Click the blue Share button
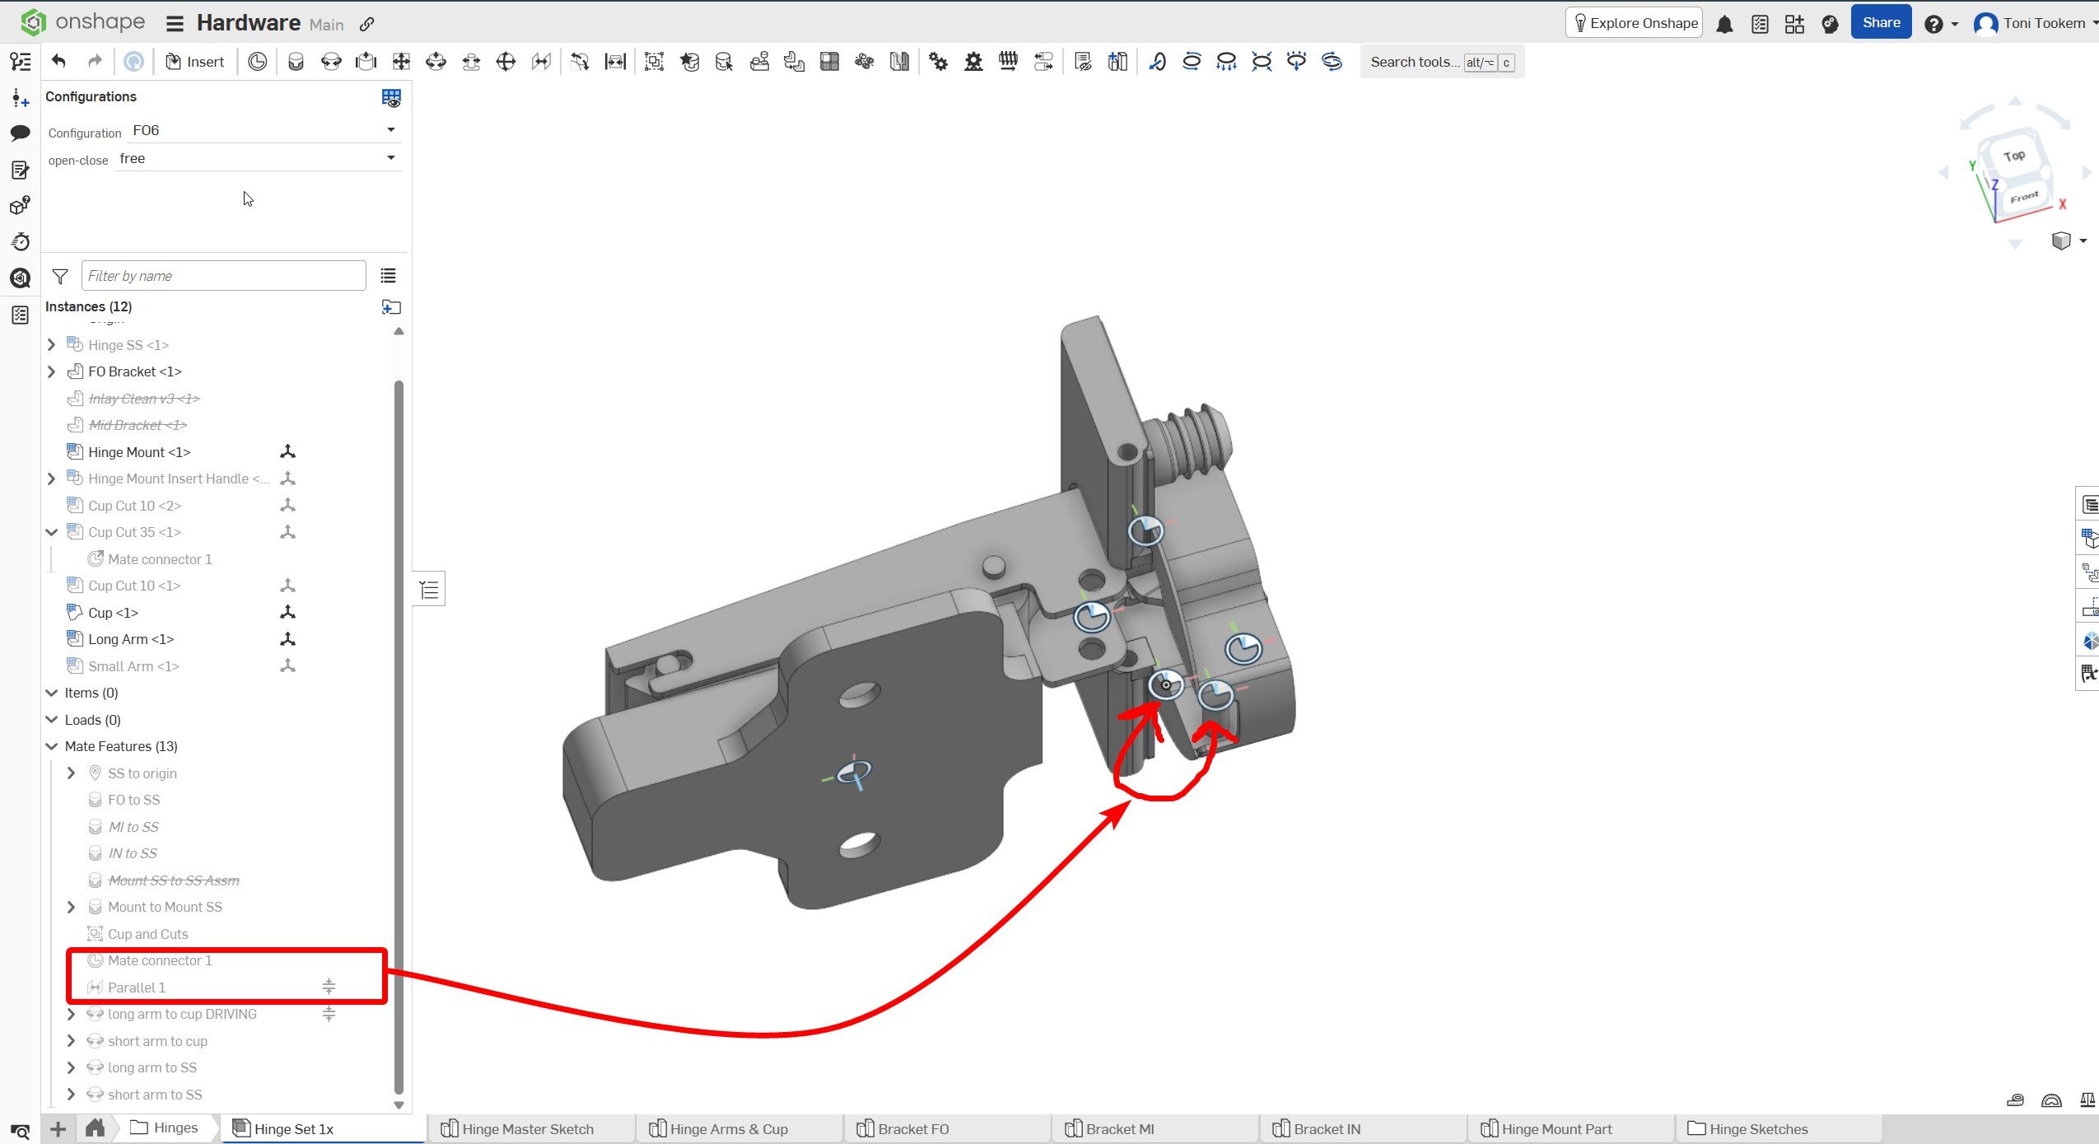This screenshot has width=2099, height=1144. [1881, 23]
